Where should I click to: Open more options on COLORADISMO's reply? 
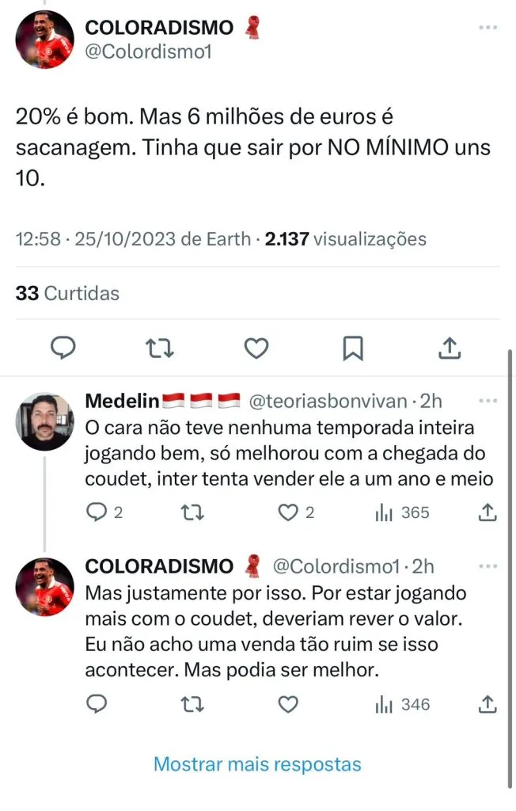pyautogui.click(x=488, y=565)
